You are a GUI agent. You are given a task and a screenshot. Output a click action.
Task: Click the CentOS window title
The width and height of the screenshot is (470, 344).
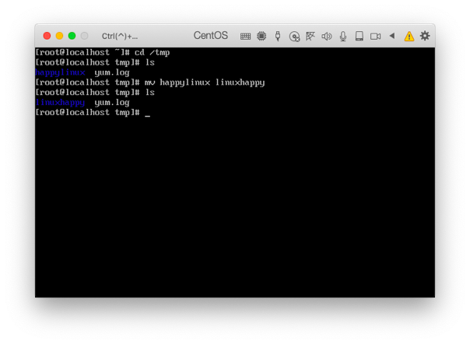pyautogui.click(x=210, y=35)
